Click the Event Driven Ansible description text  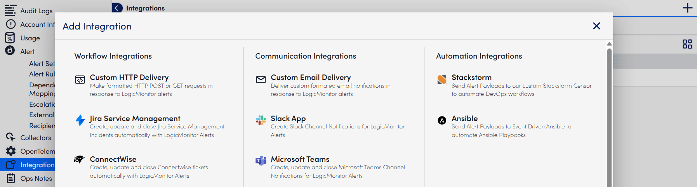pos(511,131)
